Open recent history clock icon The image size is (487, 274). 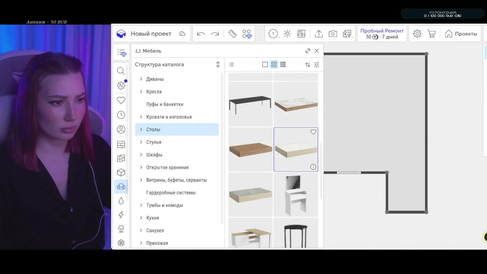121,115
